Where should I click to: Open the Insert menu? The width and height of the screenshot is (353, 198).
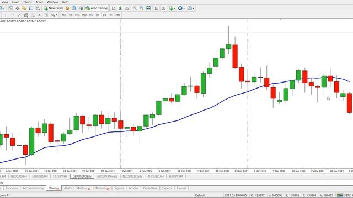click(15, 2)
